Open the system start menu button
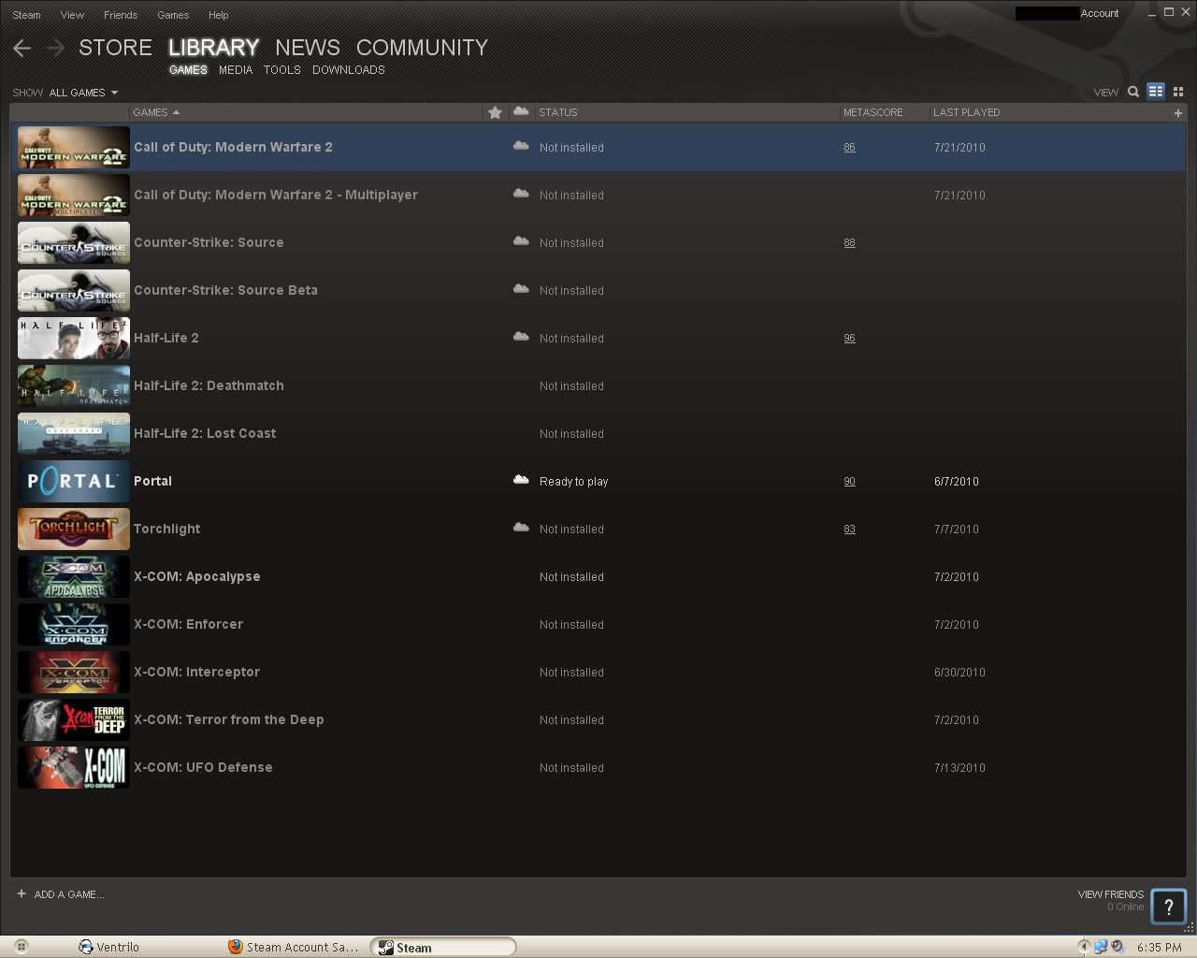 tap(22, 947)
